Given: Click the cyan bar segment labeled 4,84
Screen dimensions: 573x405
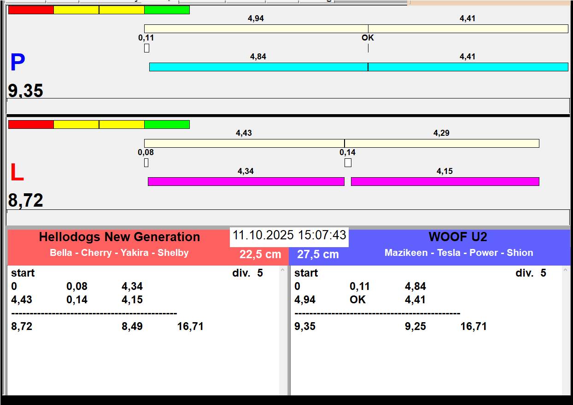Looking at the screenshot, I should [258, 67].
